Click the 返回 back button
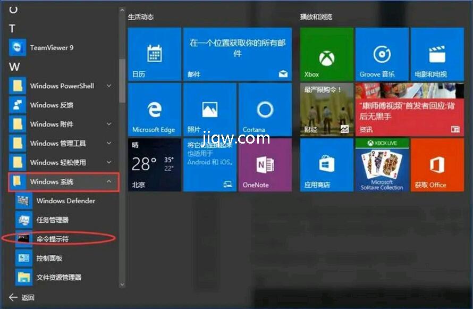 point(22,297)
